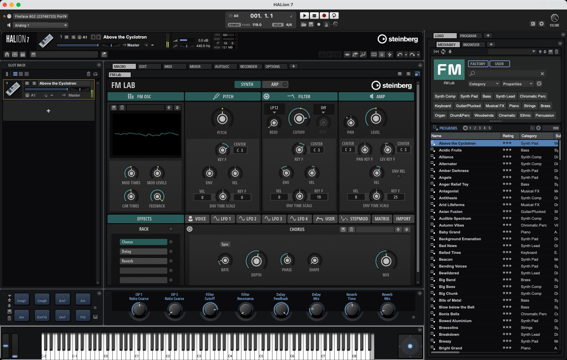
Task: Click the metronome icon in the transport
Action: point(326,24)
